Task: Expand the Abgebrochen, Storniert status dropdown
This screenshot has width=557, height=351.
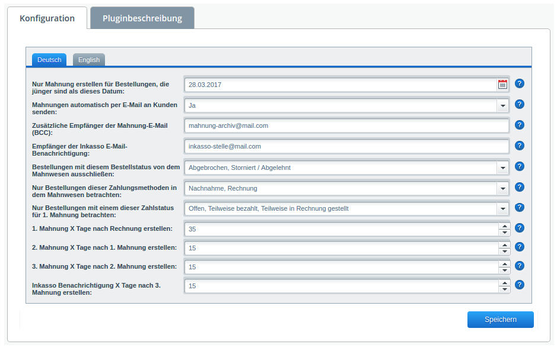Action: point(502,168)
